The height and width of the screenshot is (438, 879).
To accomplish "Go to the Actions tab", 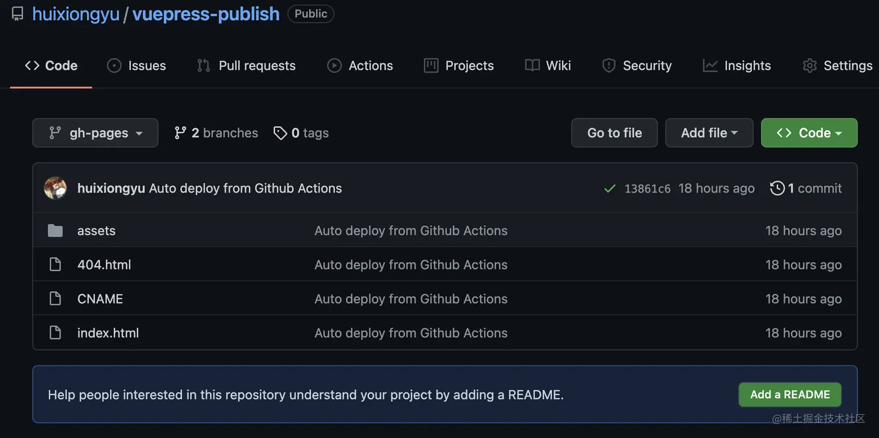I will point(360,66).
